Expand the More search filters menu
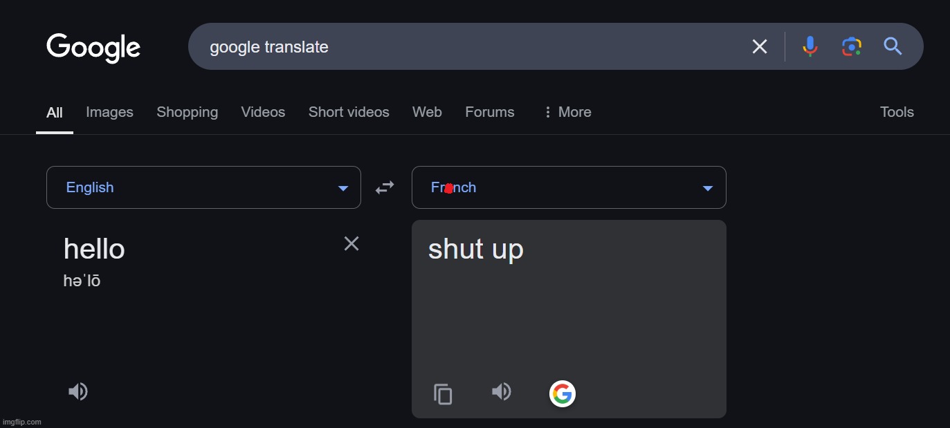Image resolution: width=950 pixels, height=428 pixels. (x=567, y=112)
